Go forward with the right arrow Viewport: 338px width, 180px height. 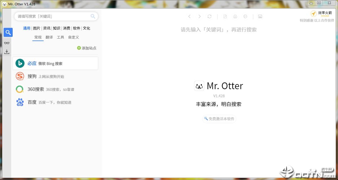[x=199, y=17]
